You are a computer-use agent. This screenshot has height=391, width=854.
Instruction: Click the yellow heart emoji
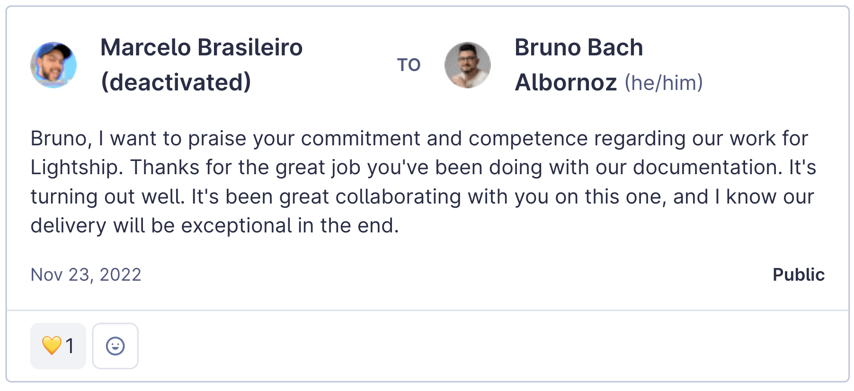click(x=52, y=346)
